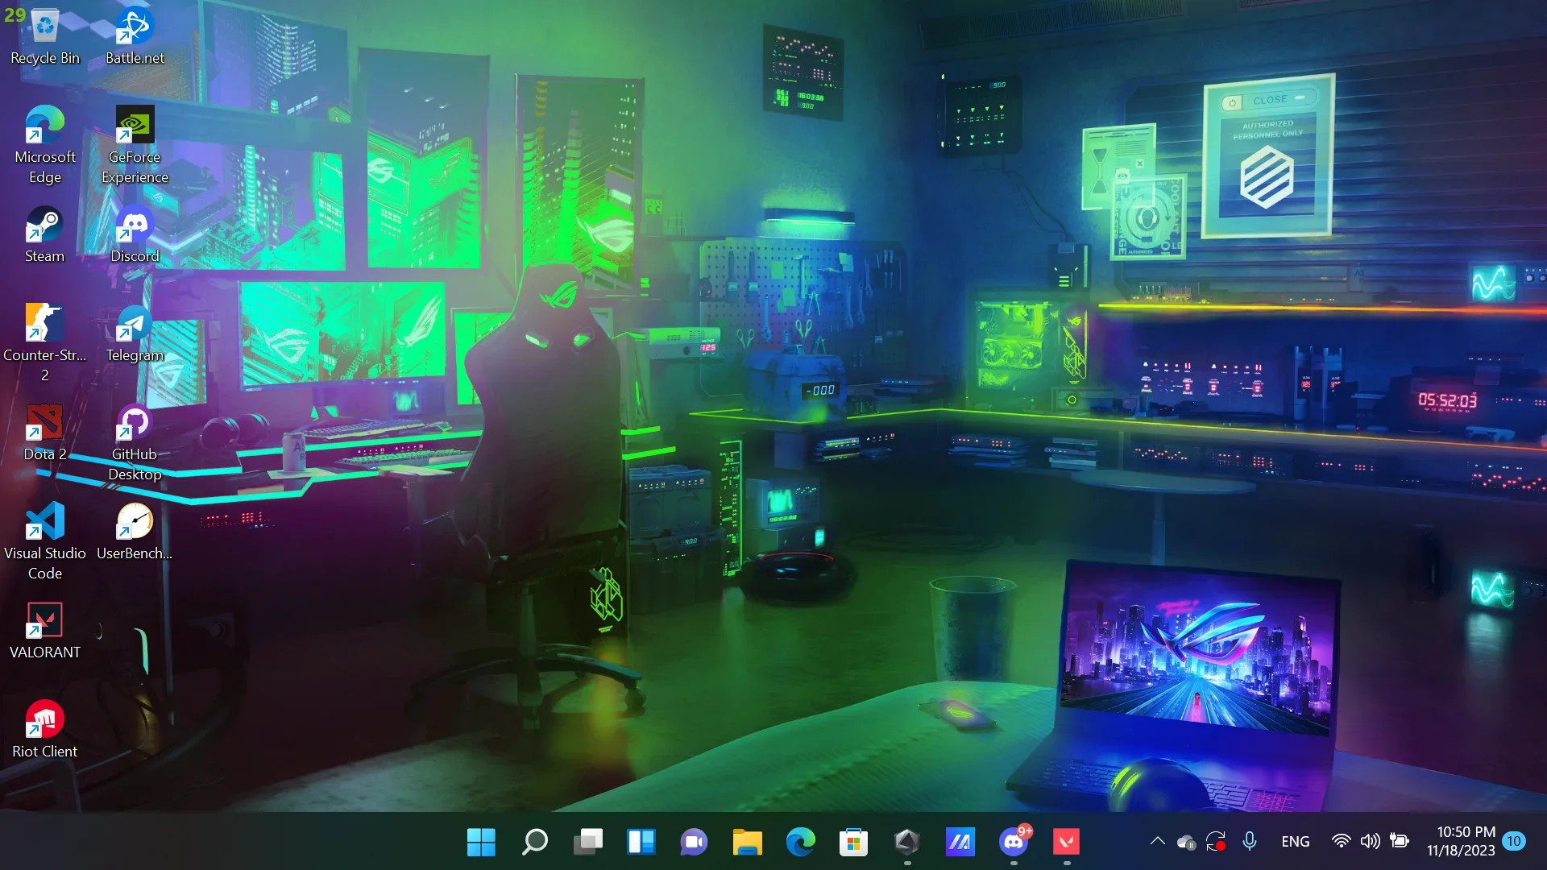Viewport: 1547px width, 870px height.
Task: Open Discord from the taskbar with 9+ badge
Action: click(1014, 842)
